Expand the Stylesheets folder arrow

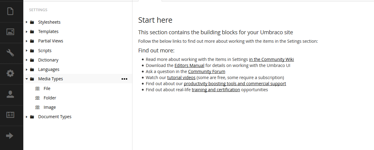click(27, 22)
